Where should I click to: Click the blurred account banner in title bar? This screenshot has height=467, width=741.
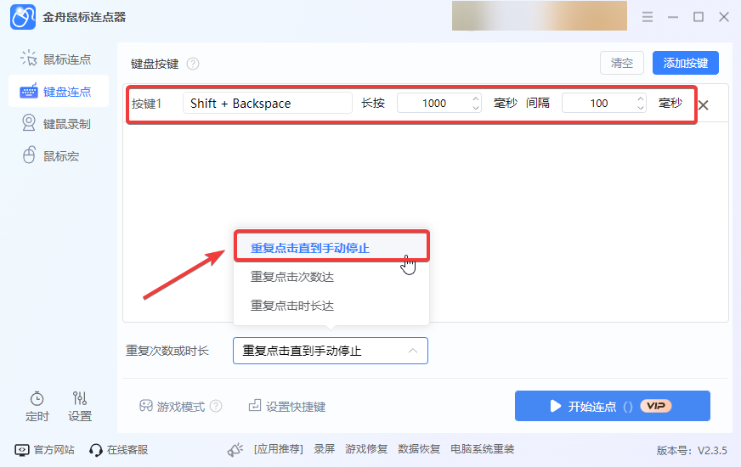[x=540, y=15]
